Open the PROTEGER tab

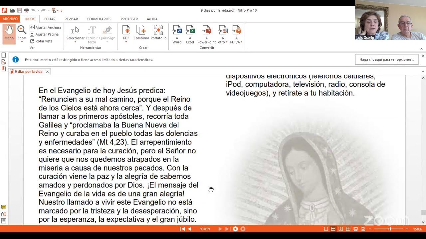coord(129,19)
